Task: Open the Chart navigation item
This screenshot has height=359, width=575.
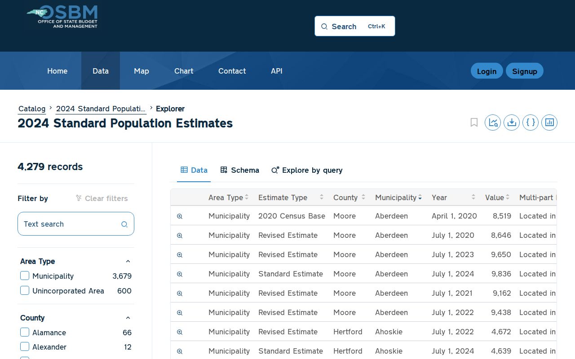Action: (184, 71)
